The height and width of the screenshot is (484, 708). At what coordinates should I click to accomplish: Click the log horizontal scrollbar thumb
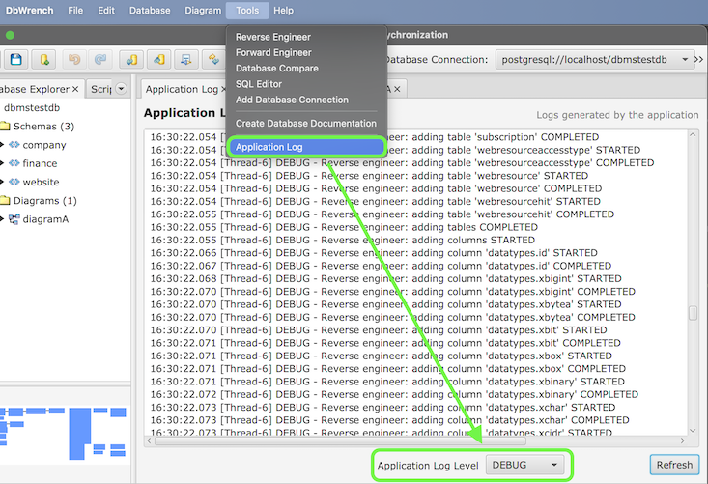pos(340,441)
